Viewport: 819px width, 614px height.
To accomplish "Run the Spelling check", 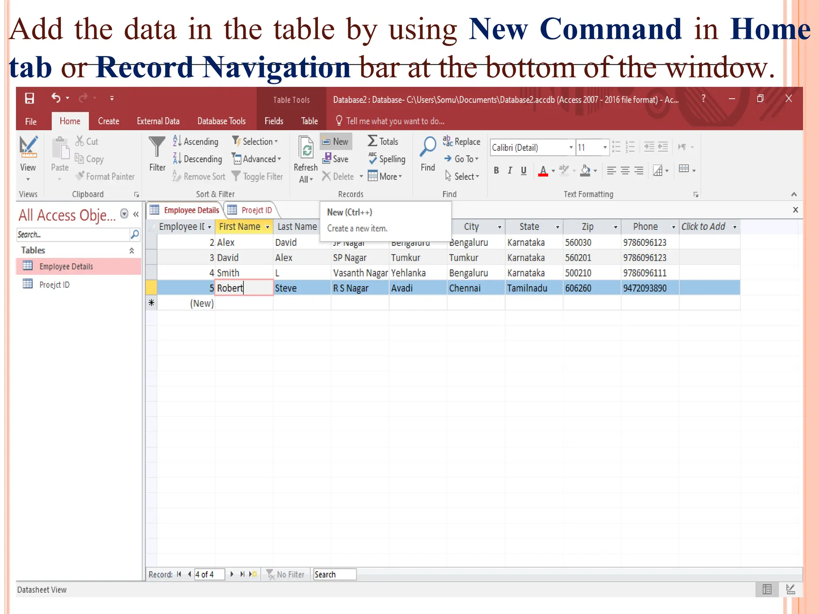I will [x=387, y=159].
